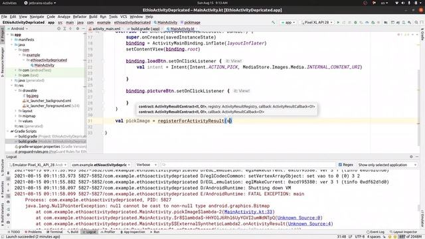Open the VCS menu

(x=124, y=17)
